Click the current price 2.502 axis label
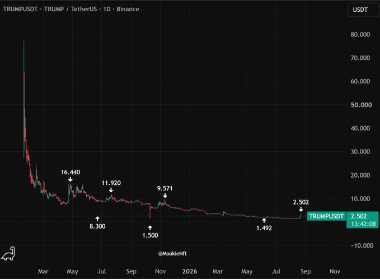 point(359,216)
